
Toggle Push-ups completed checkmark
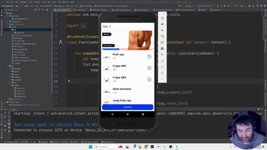tap(149, 57)
